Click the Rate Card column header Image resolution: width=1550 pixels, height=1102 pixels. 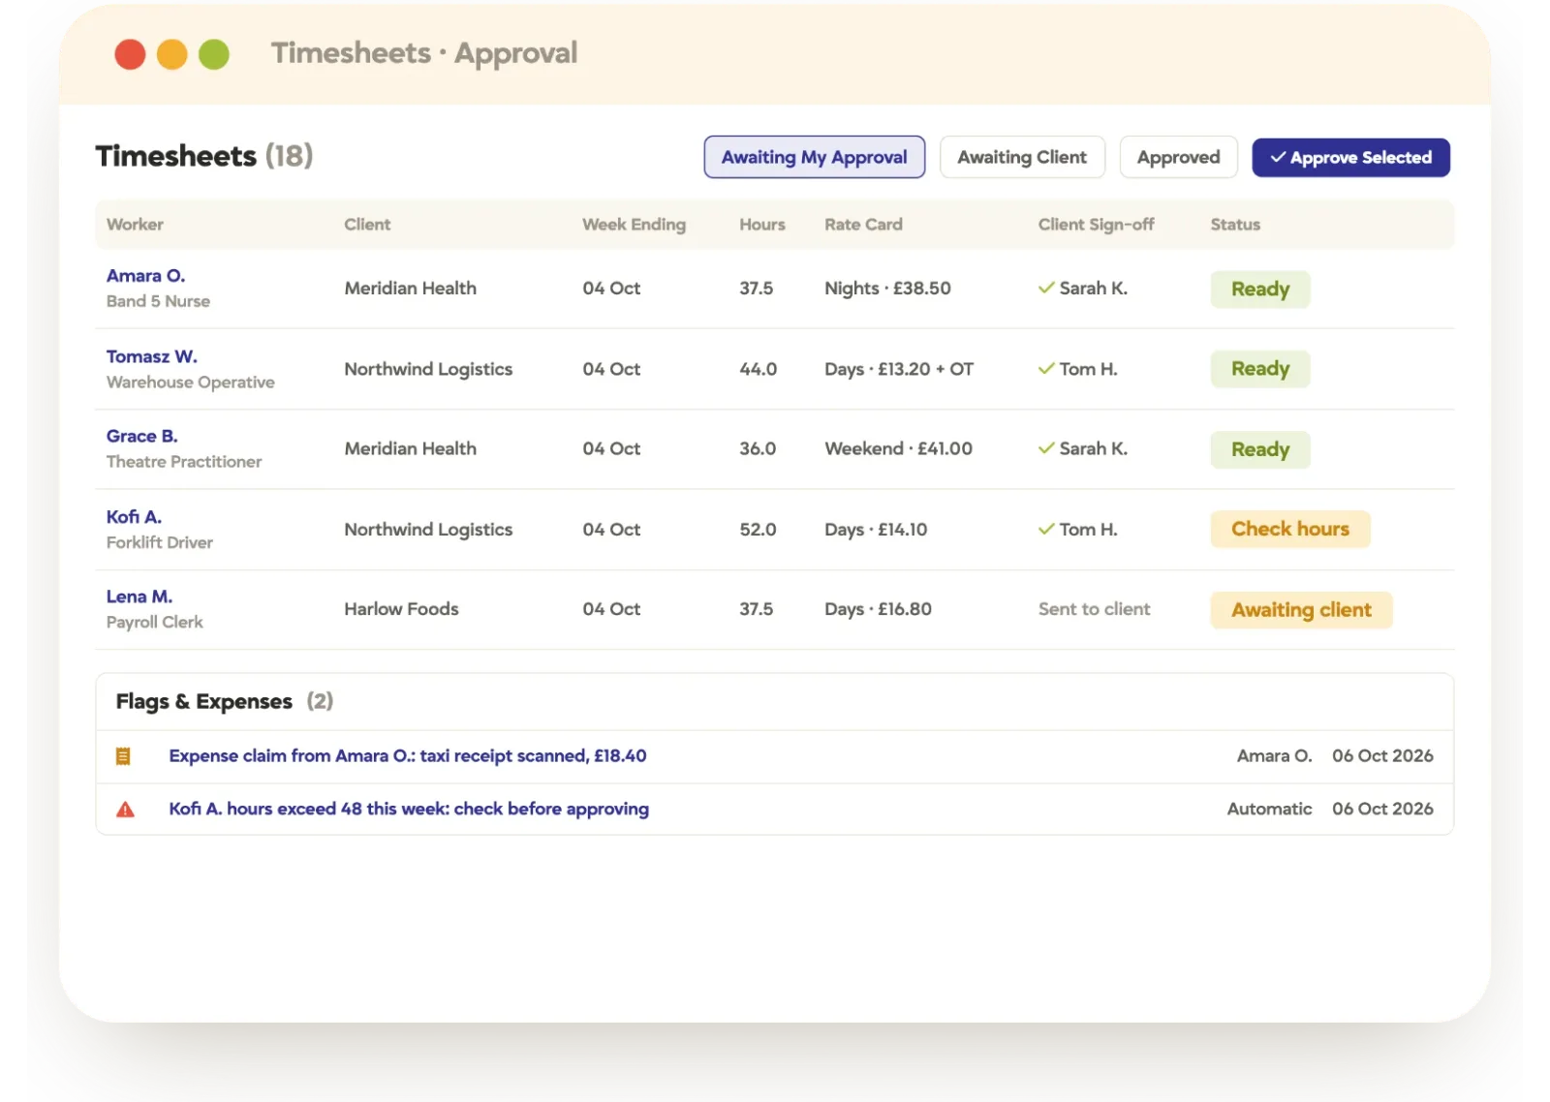pyautogui.click(x=863, y=225)
